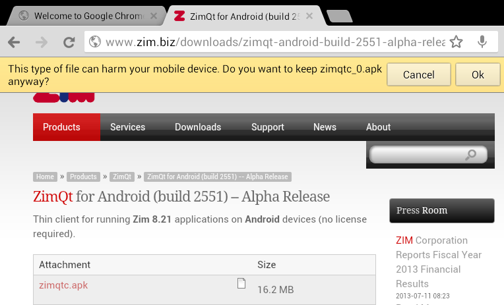Cancel the zimqtc_0.apk download
Image resolution: width=504 pixels, height=305 pixels.
click(x=419, y=75)
